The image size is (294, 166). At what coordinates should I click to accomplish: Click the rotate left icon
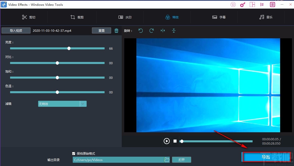[x=141, y=30]
